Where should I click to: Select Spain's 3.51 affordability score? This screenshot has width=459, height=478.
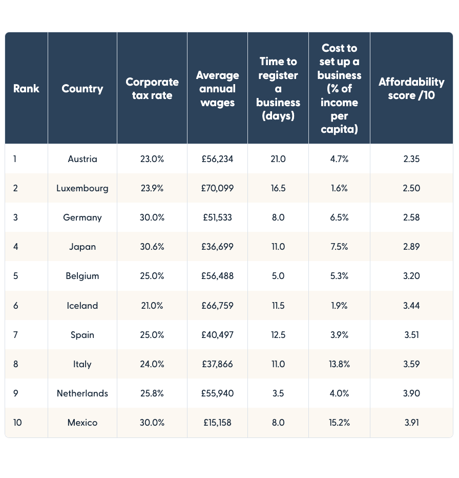coord(411,335)
